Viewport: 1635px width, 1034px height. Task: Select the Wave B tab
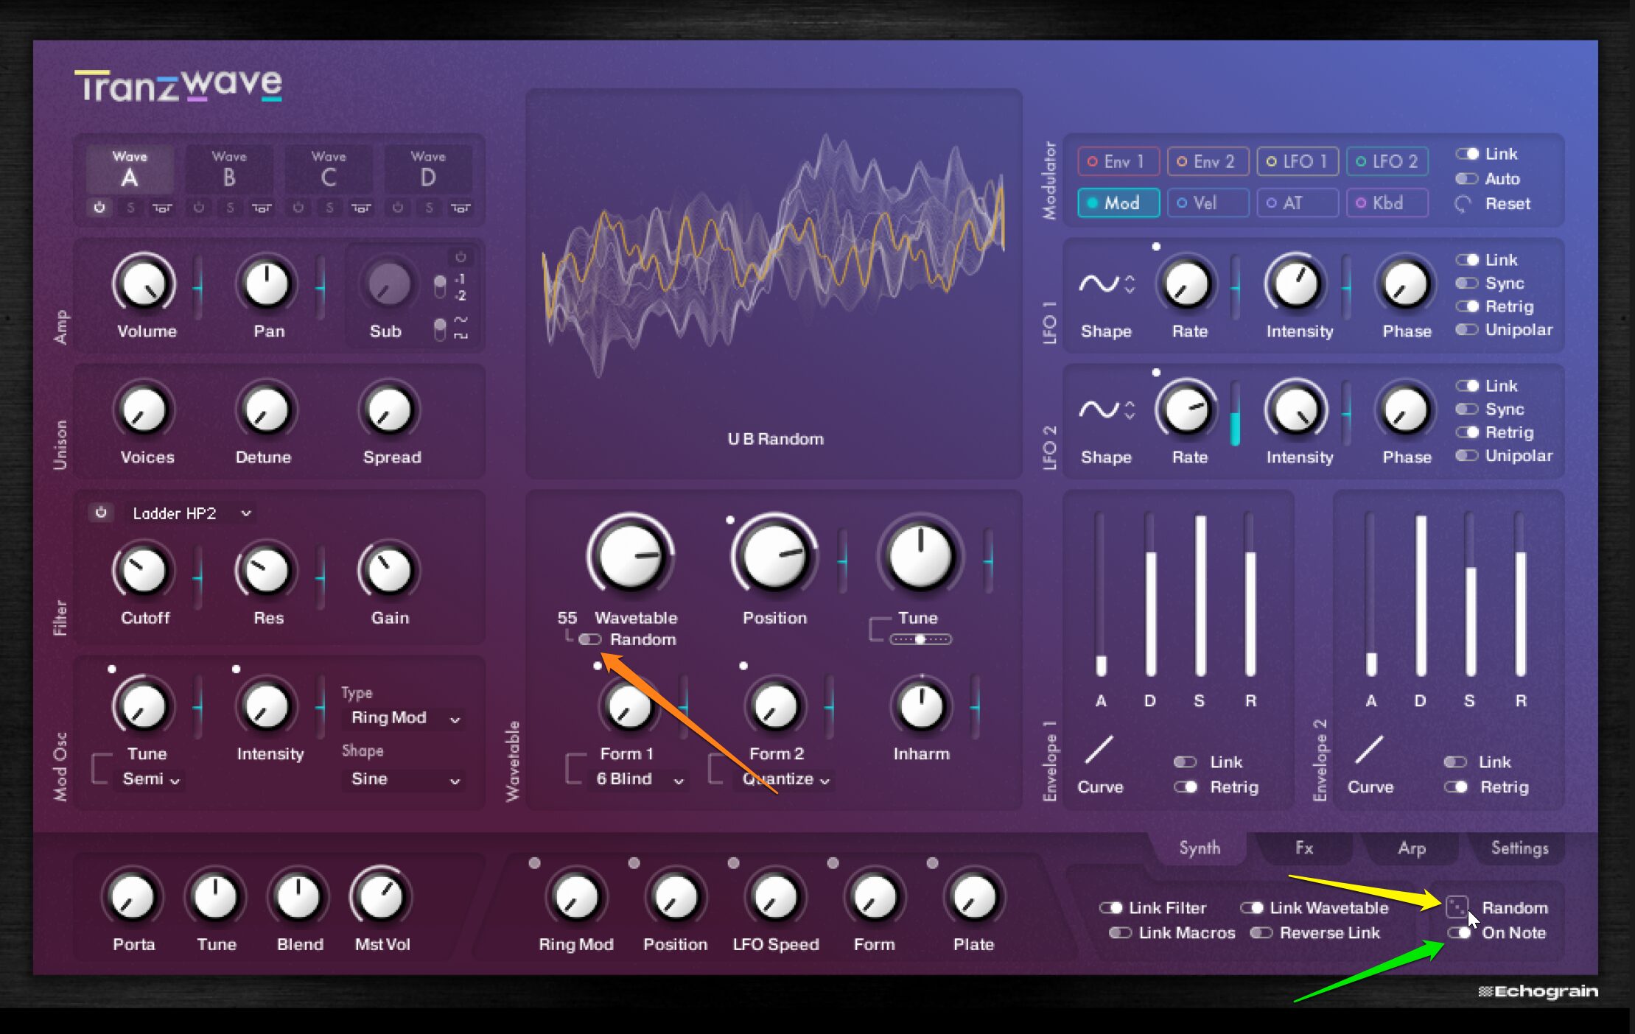[x=229, y=169]
